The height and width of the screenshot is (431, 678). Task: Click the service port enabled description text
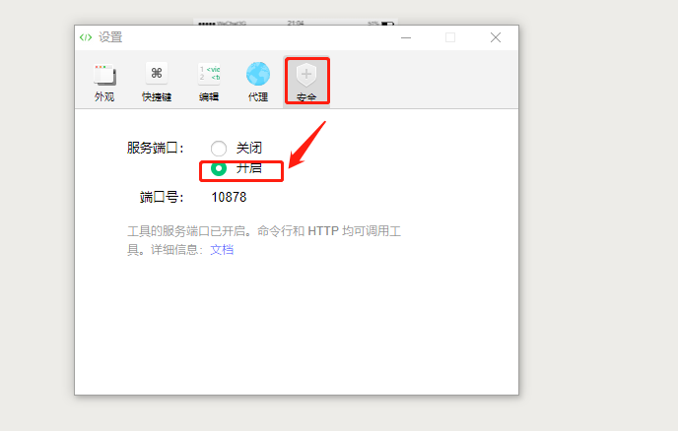click(264, 240)
